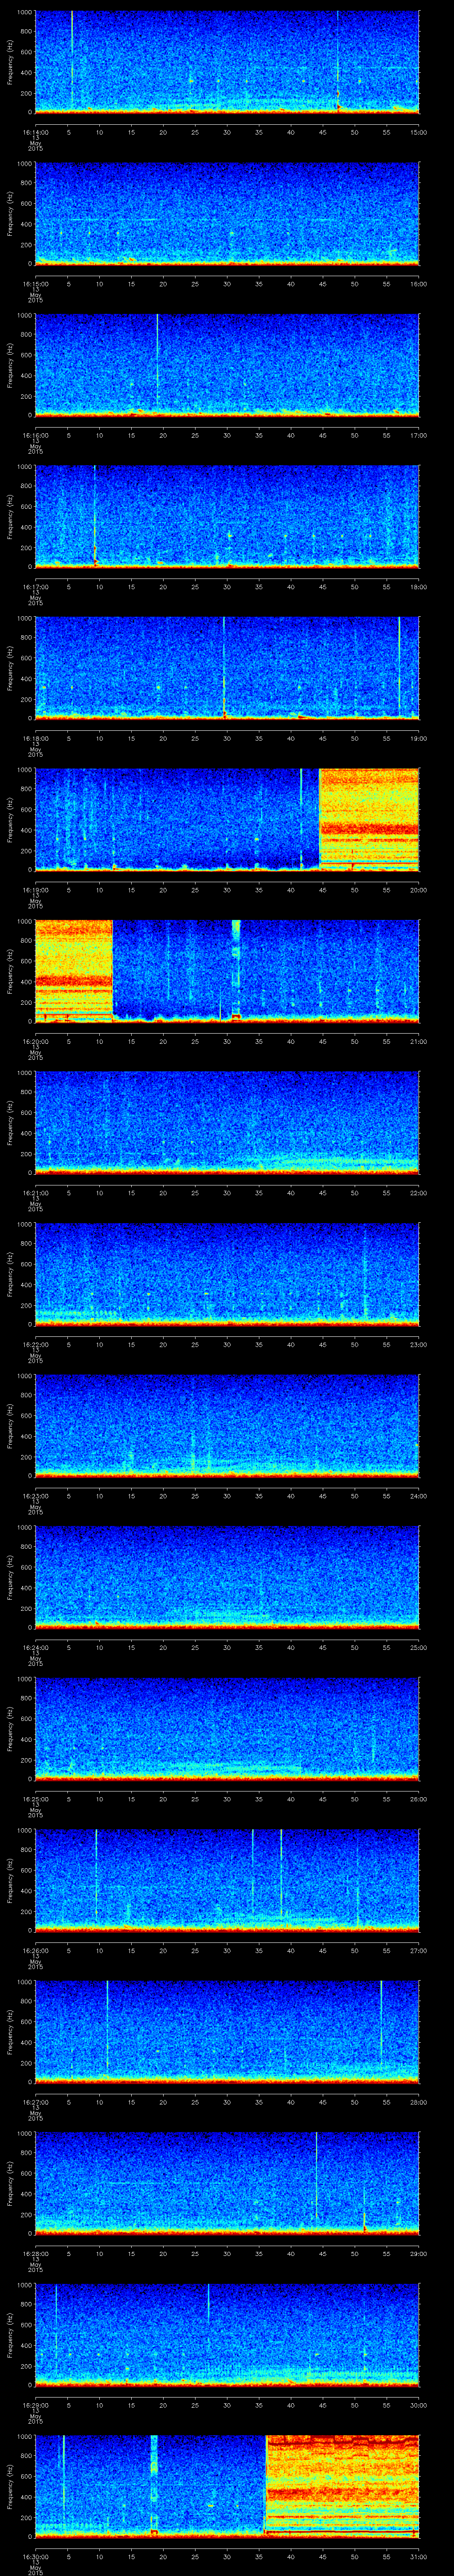Click the 21:00 end label of the 16:20:00 row
The height and width of the screenshot is (2576, 454).
point(419,1041)
